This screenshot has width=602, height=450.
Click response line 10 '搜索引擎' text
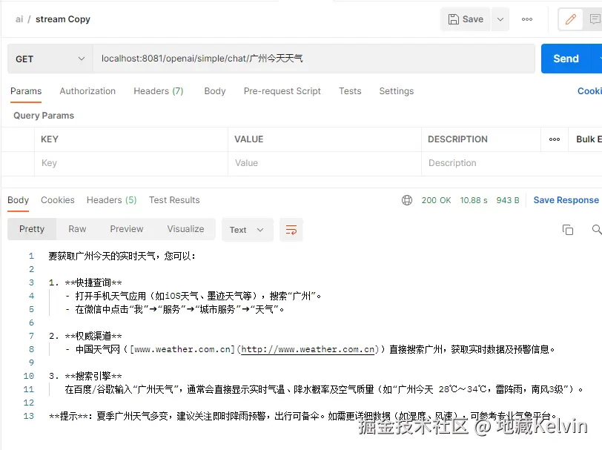click(93, 377)
